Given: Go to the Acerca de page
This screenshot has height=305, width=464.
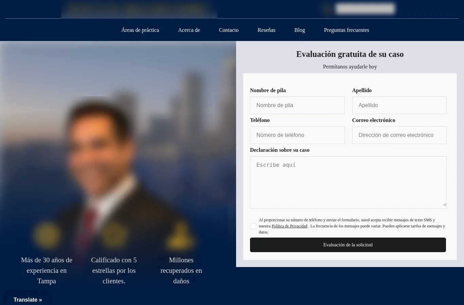Looking at the screenshot, I should [189, 30].
